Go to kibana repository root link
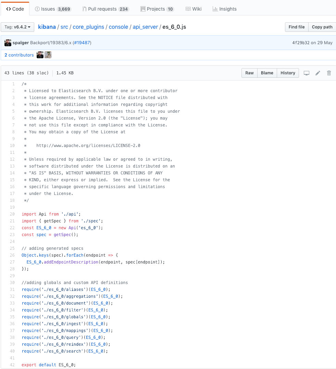The width and height of the screenshot is (336, 369). 47,27
